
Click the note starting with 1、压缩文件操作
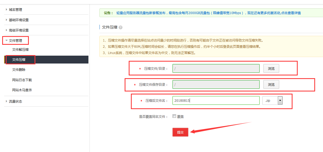[183, 40]
